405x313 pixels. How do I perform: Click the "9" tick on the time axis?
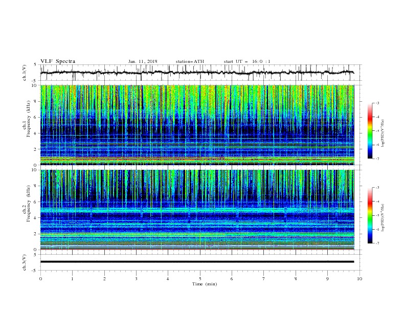tap(327, 279)
